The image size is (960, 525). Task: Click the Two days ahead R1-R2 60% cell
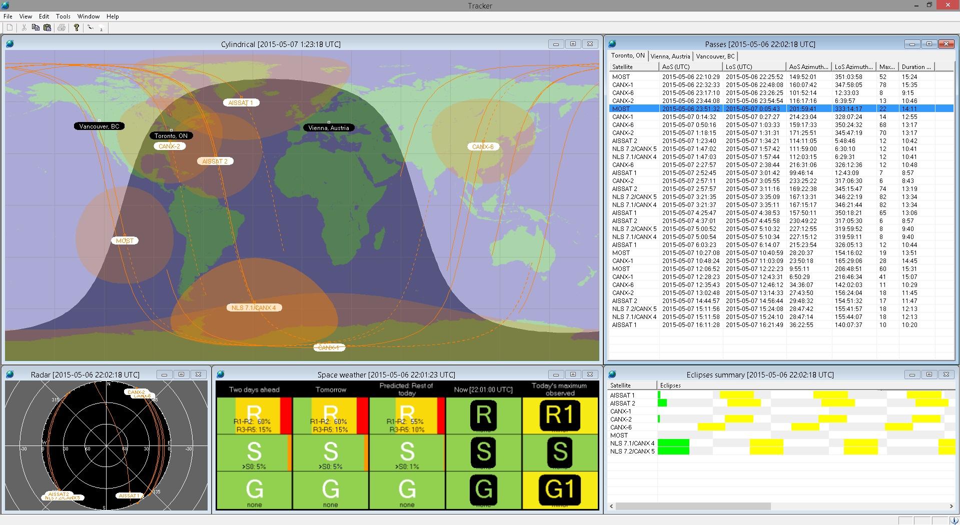[254, 415]
